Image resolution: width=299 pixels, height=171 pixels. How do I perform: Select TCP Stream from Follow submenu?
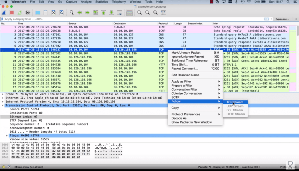coord(234,102)
